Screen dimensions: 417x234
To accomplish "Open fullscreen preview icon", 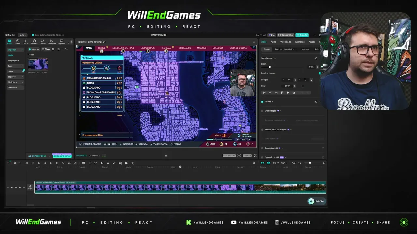I will pos(255,156).
